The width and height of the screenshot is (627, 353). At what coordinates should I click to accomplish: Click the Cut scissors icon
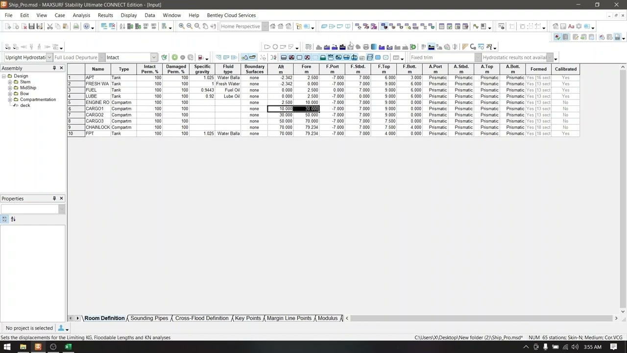[x=50, y=26]
